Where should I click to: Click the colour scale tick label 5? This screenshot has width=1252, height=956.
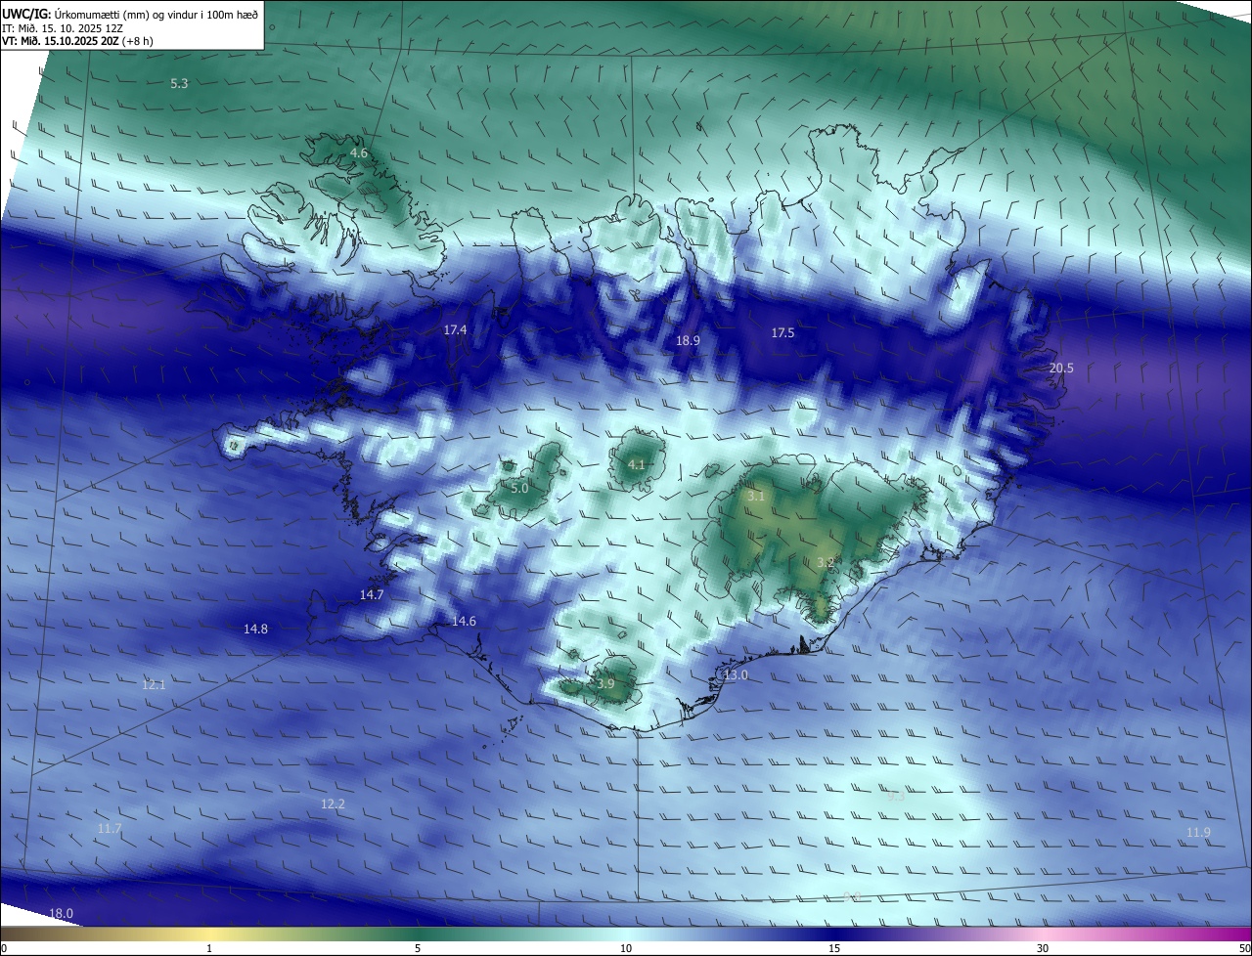(x=418, y=948)
